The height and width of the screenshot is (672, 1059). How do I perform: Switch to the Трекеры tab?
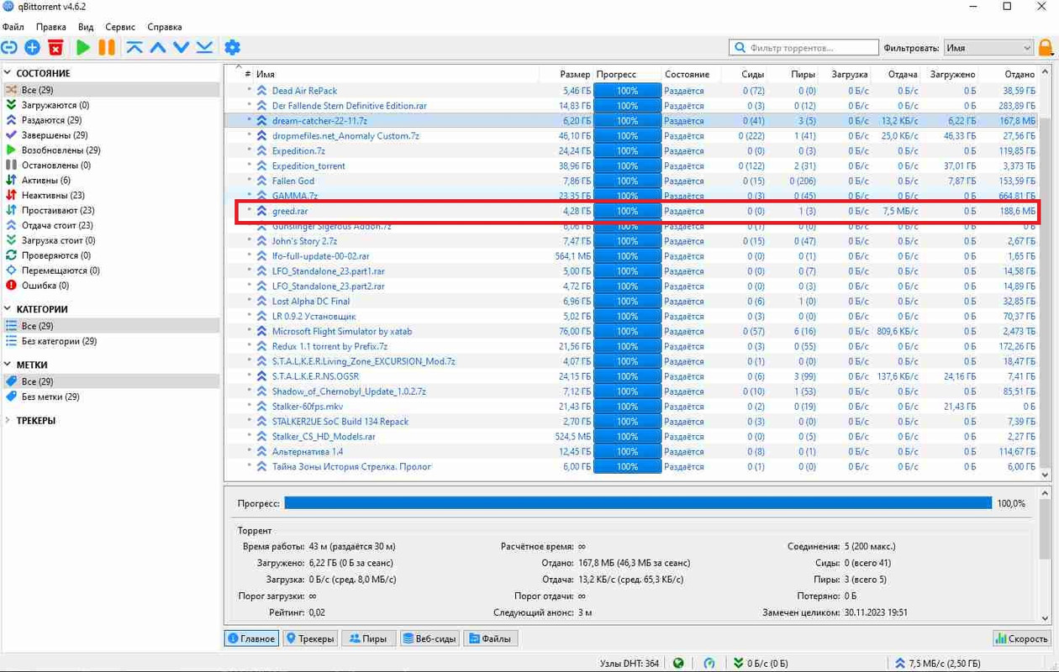point(310,638)
